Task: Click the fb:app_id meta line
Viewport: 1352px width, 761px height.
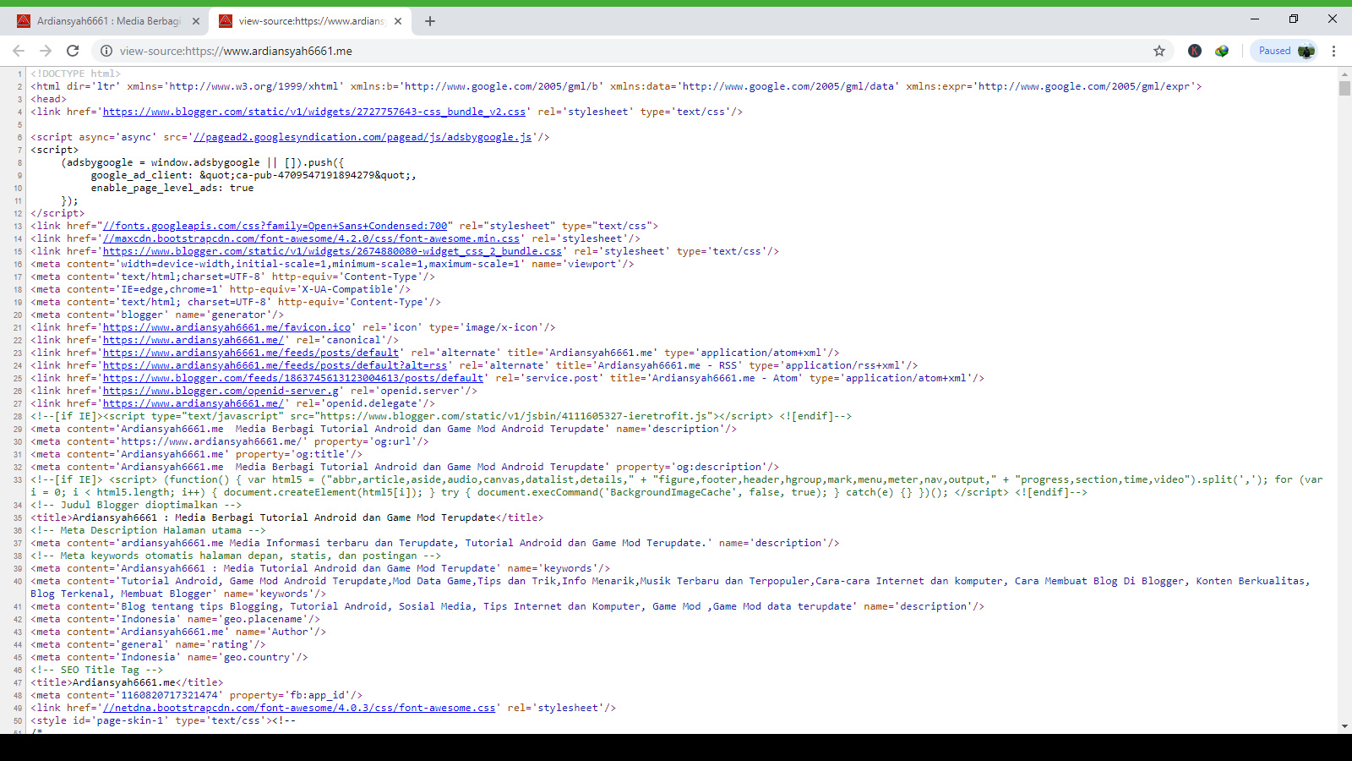Action: pos(197,695)
